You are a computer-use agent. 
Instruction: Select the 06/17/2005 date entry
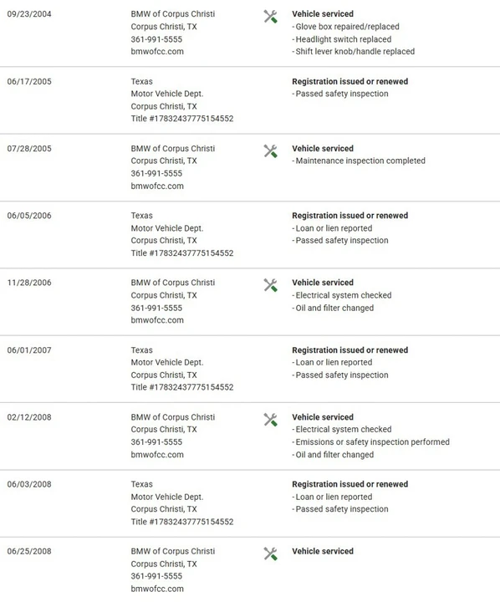click(x=29, y=81)
